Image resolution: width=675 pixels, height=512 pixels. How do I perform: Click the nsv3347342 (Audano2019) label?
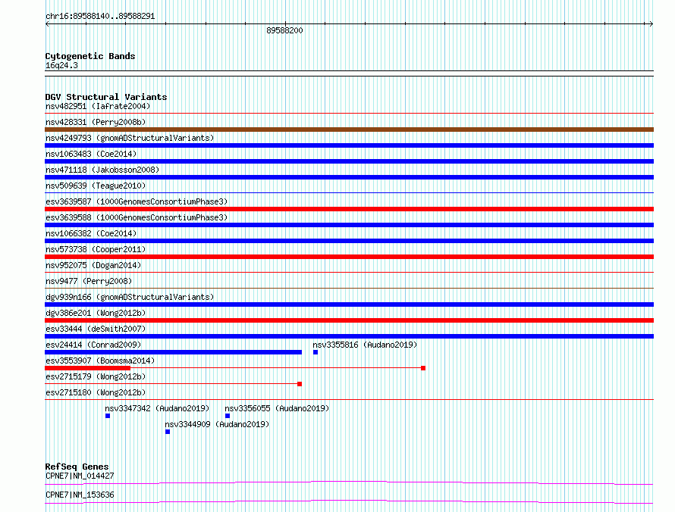tap(157, 408)
